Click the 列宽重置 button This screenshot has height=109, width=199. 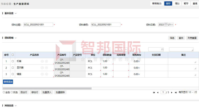[192, 38]
